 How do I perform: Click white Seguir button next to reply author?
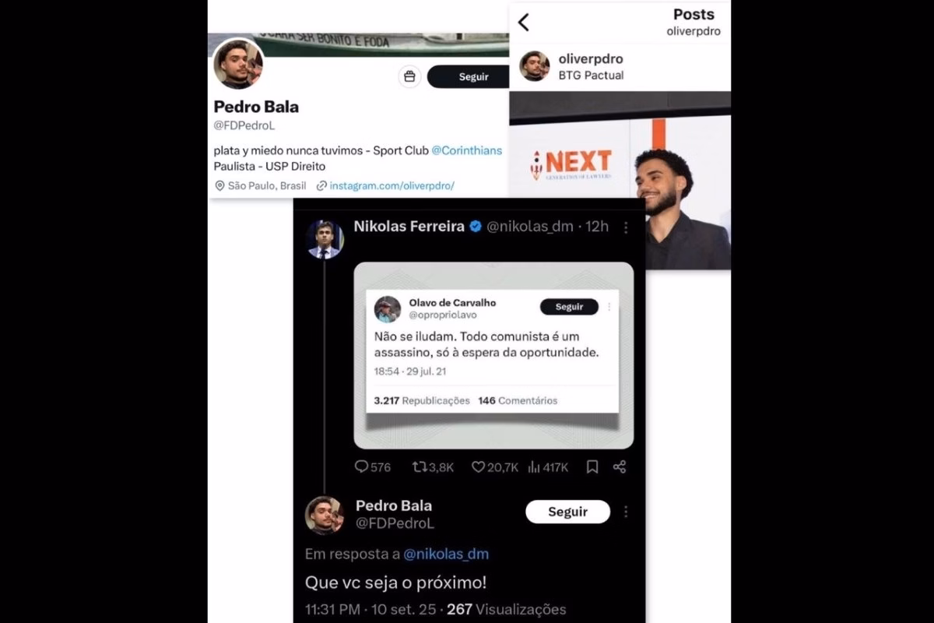pos(567,512)
